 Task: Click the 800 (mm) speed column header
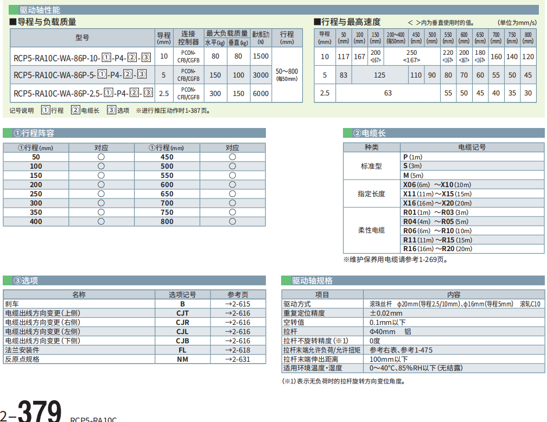tap(528, 37)
